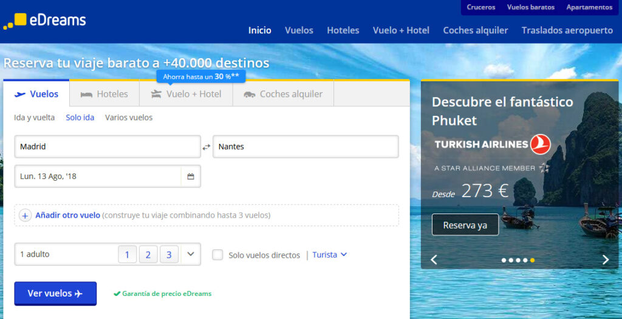Image resolution: width=622 pixels, height=319 pixels.
Task: Select Ida y vuelta trip type
Action: point(34,118)
